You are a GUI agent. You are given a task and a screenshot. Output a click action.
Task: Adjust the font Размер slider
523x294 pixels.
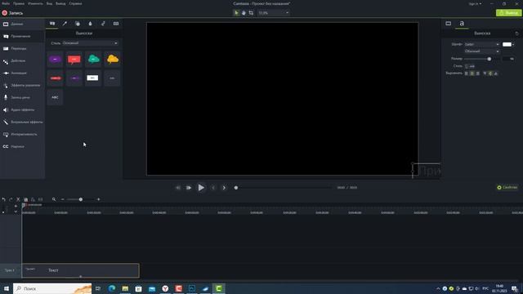tap(489, 59)
